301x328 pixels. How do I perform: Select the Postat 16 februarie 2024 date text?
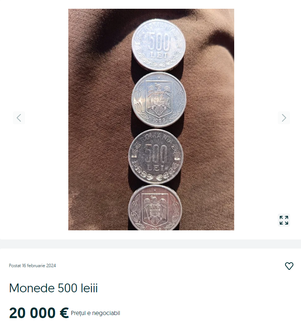[32, 266]
